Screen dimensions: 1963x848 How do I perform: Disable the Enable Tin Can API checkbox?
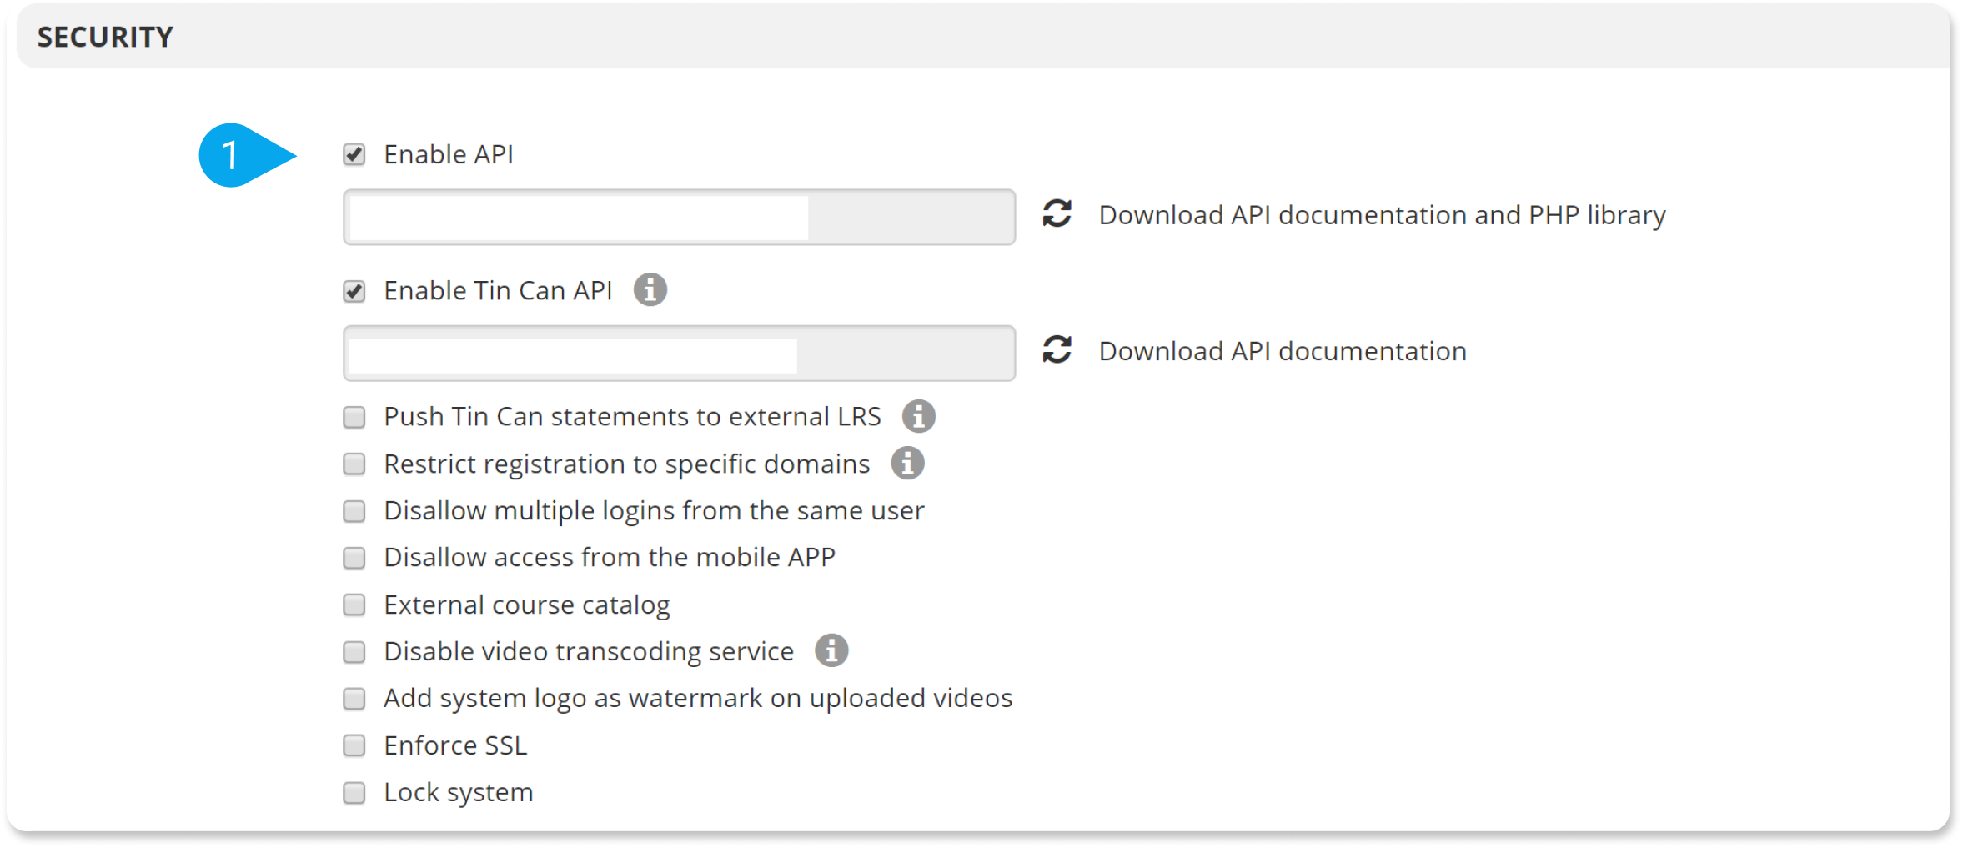point(354,290)
